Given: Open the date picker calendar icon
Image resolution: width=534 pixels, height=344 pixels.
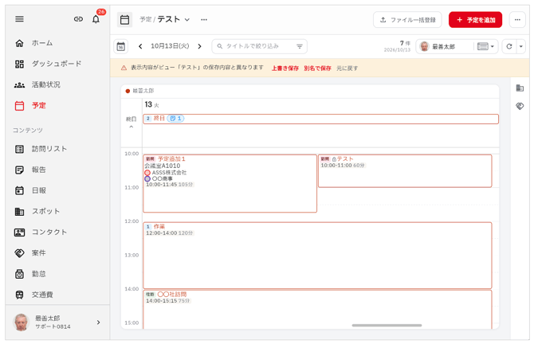Looking at the screenshot, I should point(121,47).
